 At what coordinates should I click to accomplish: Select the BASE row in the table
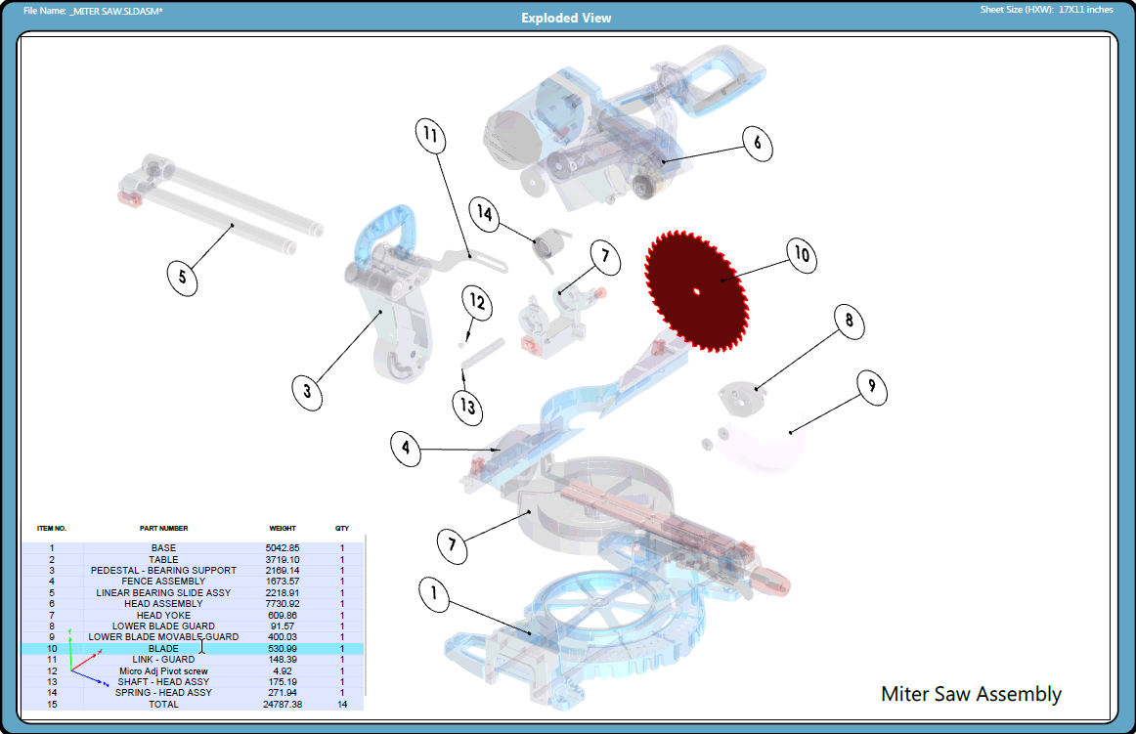pos(193,548)
